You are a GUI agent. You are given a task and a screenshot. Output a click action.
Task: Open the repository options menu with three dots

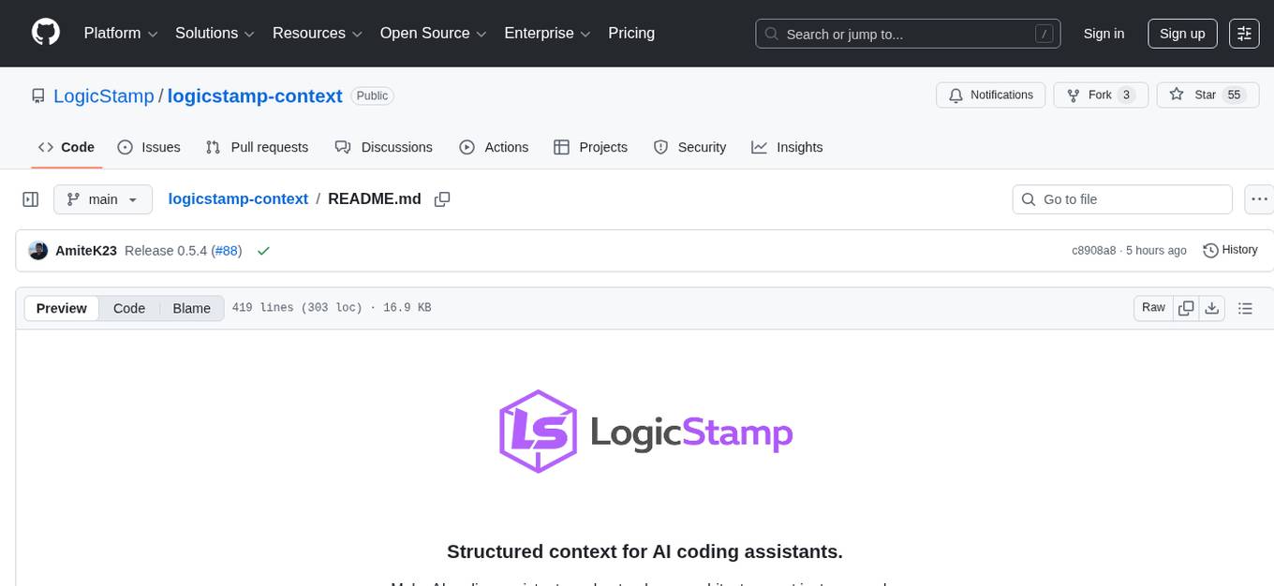point(1259,198)
